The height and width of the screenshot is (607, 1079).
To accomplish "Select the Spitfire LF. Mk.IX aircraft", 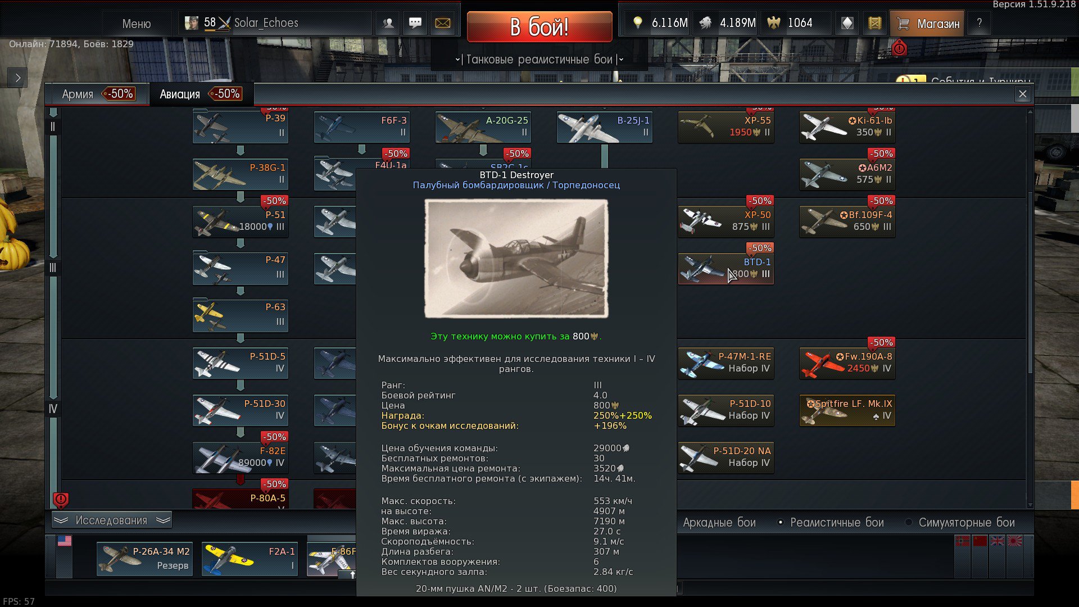I will pos(847,410).
